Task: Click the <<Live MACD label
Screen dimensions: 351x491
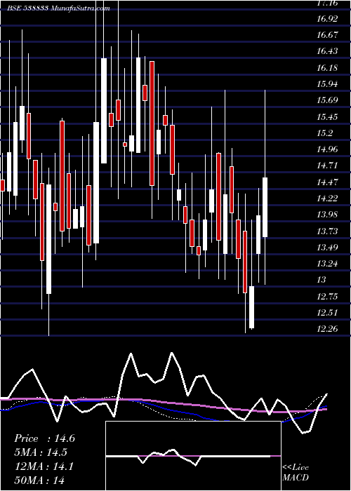Action: click(x=296, y=473)
